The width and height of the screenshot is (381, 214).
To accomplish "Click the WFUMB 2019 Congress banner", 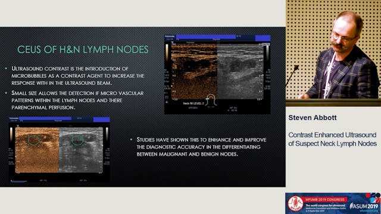I will pyautogui.click(x=333, y=203).
